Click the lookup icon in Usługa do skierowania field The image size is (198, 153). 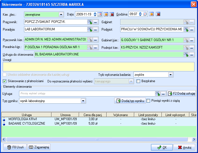coord(186,55)
